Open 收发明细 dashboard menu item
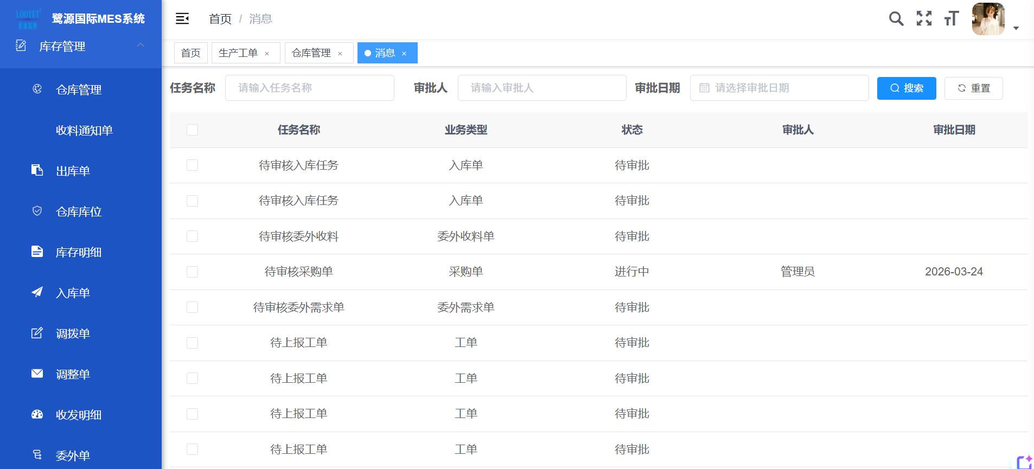The width and height of the screenshot is (1034, 469). [x=78, y=415]
